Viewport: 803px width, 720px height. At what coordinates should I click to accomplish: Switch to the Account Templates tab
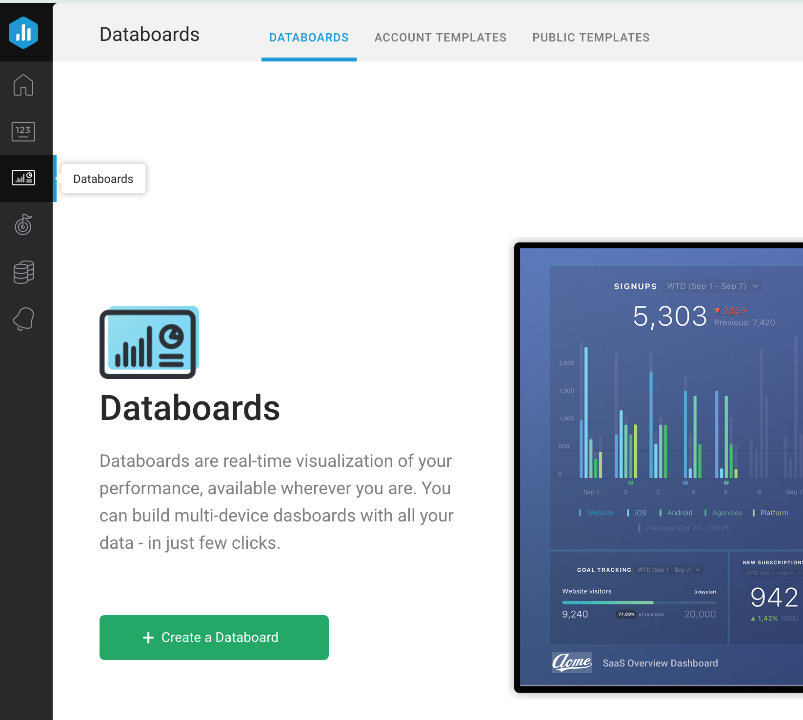(440, 37)
